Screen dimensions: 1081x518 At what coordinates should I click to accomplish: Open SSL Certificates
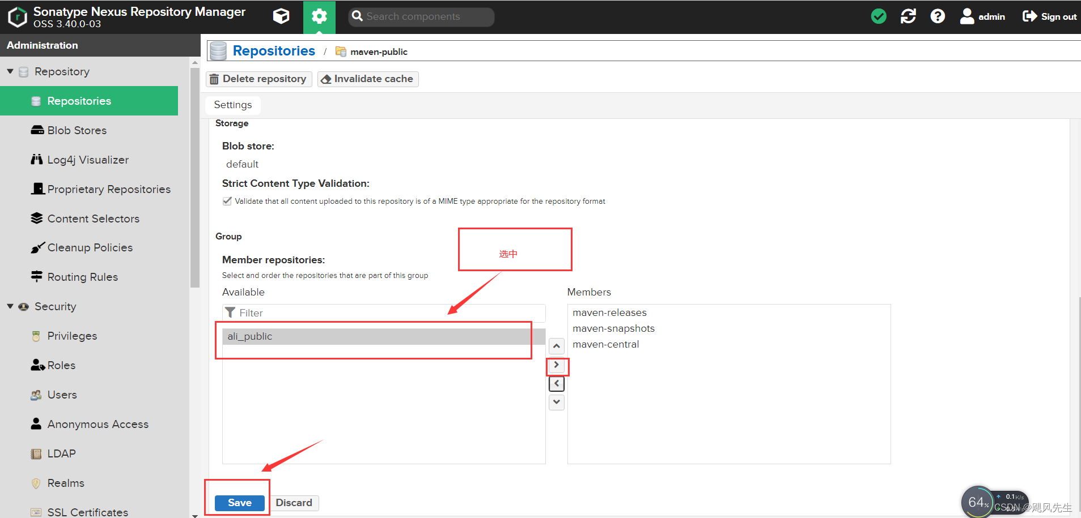89,512
